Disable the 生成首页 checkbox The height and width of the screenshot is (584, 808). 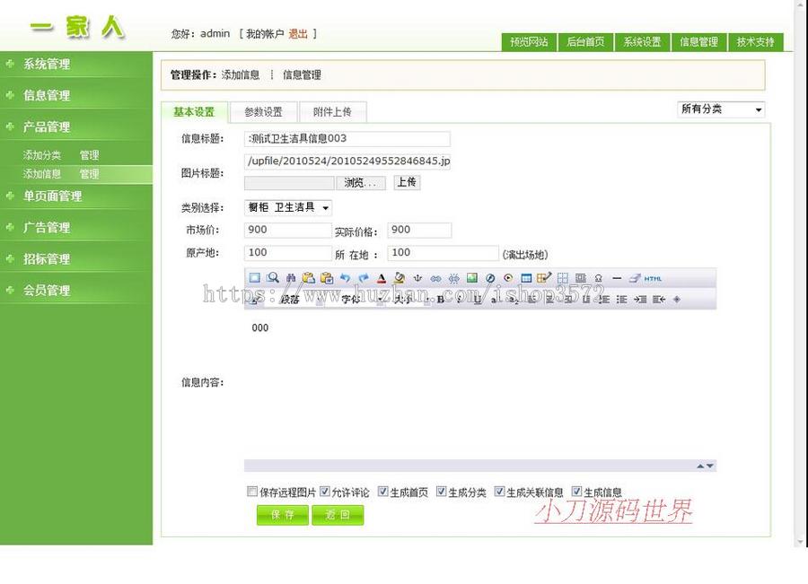[382, 492]
